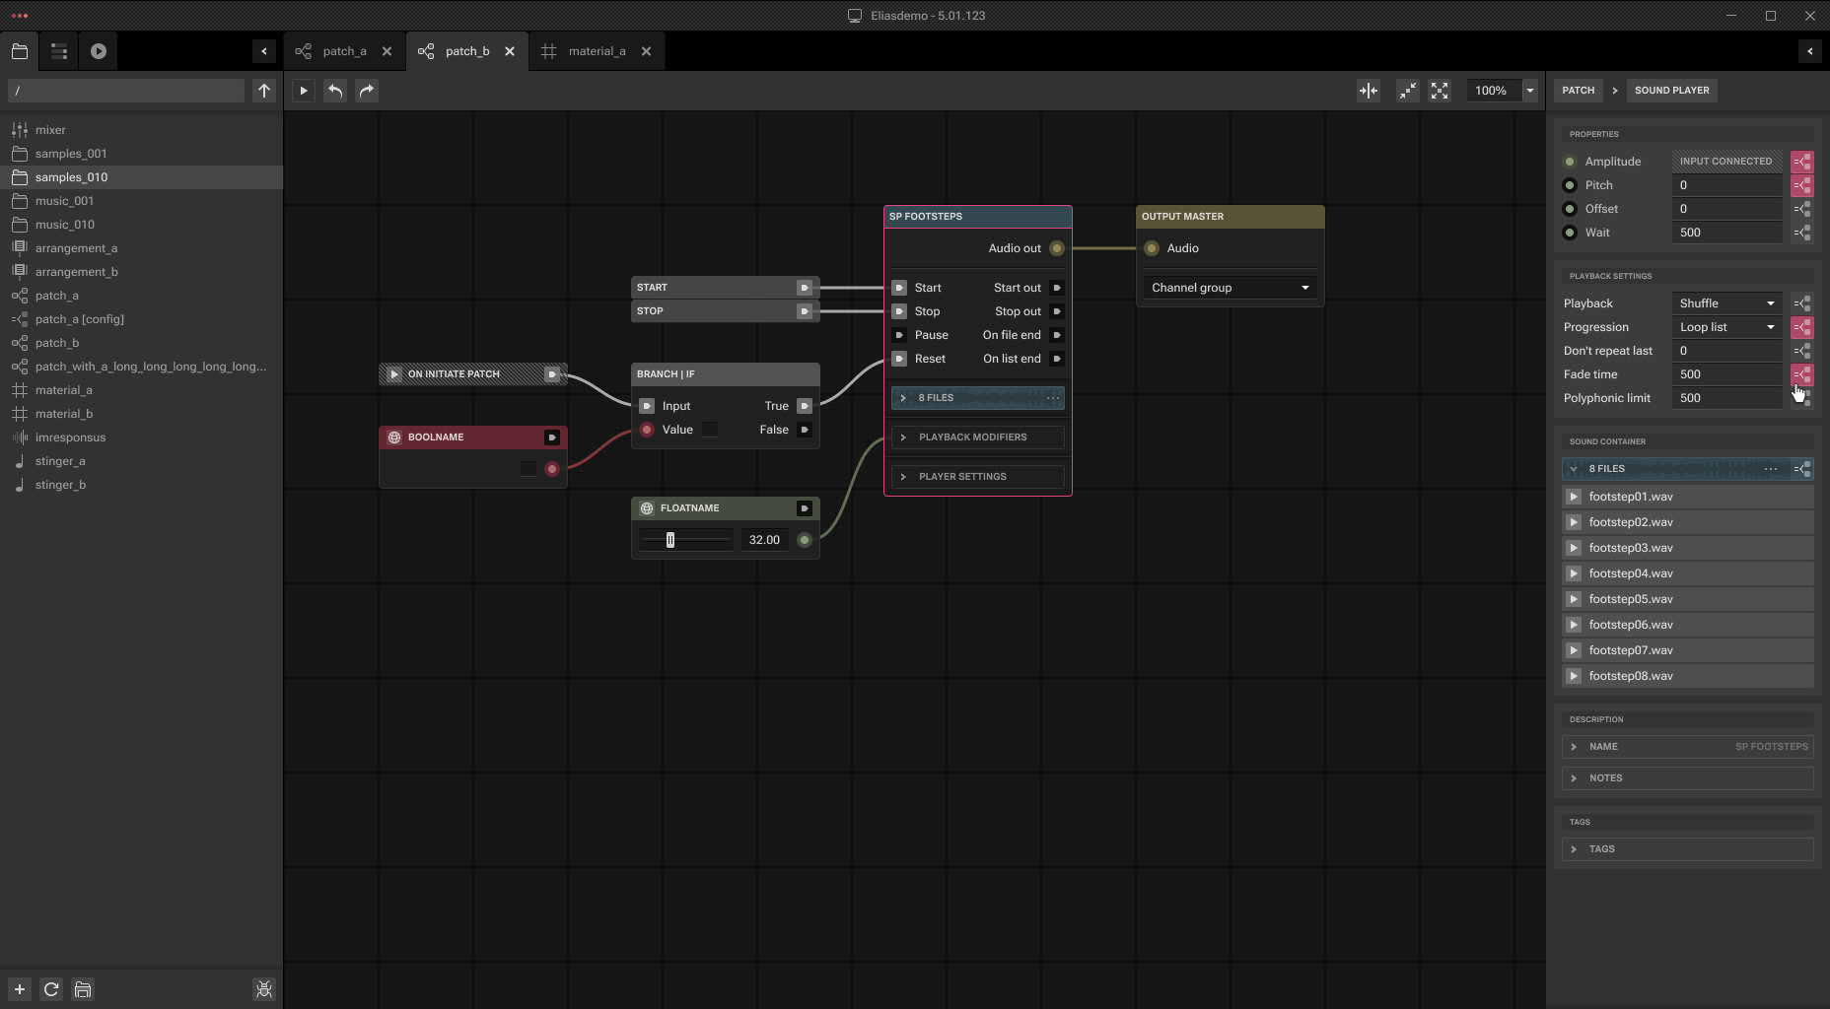Open Progression Loop list dropdown

click(x=1727, y=327)
